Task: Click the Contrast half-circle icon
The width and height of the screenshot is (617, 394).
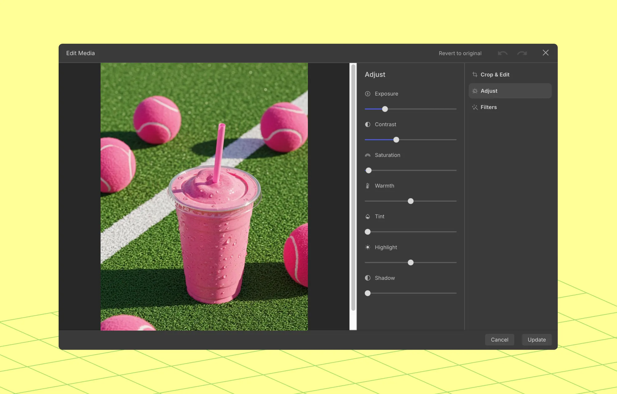Action: (x=367, y=124)
